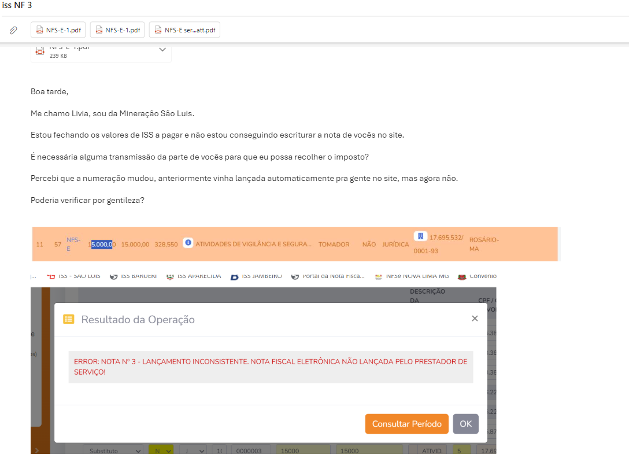The image size is (629, 466).
Task: Open the ISS - SÃO LUIS bookmark
Action: tap(74, 276)
